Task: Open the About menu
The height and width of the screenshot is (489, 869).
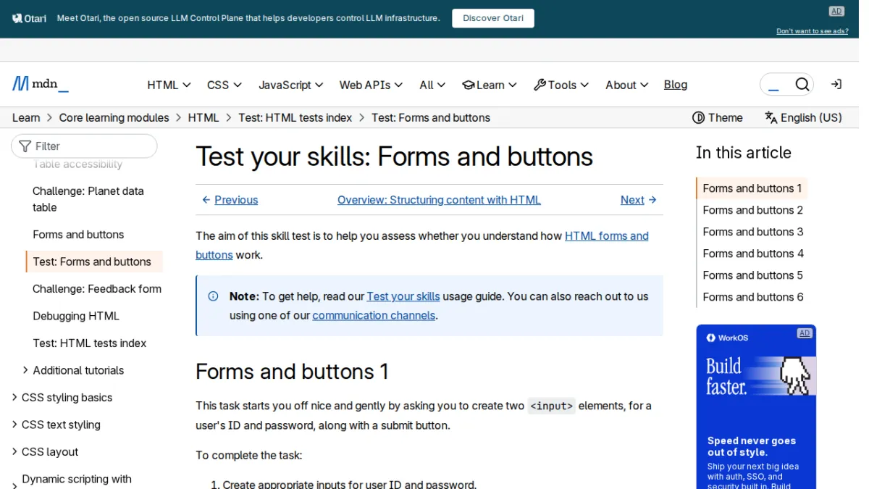Action: pyautogui.click(x=627, y=85)
